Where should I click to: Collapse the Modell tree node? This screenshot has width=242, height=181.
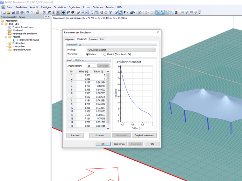coord(6,37)
